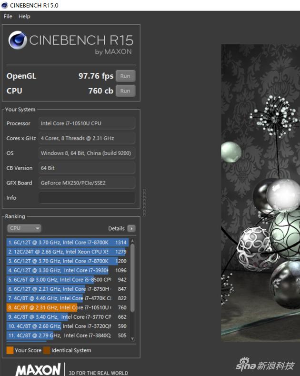
Task: Select ranking row 3 i7-8700K 1200
Action: (x=68, y=261)
